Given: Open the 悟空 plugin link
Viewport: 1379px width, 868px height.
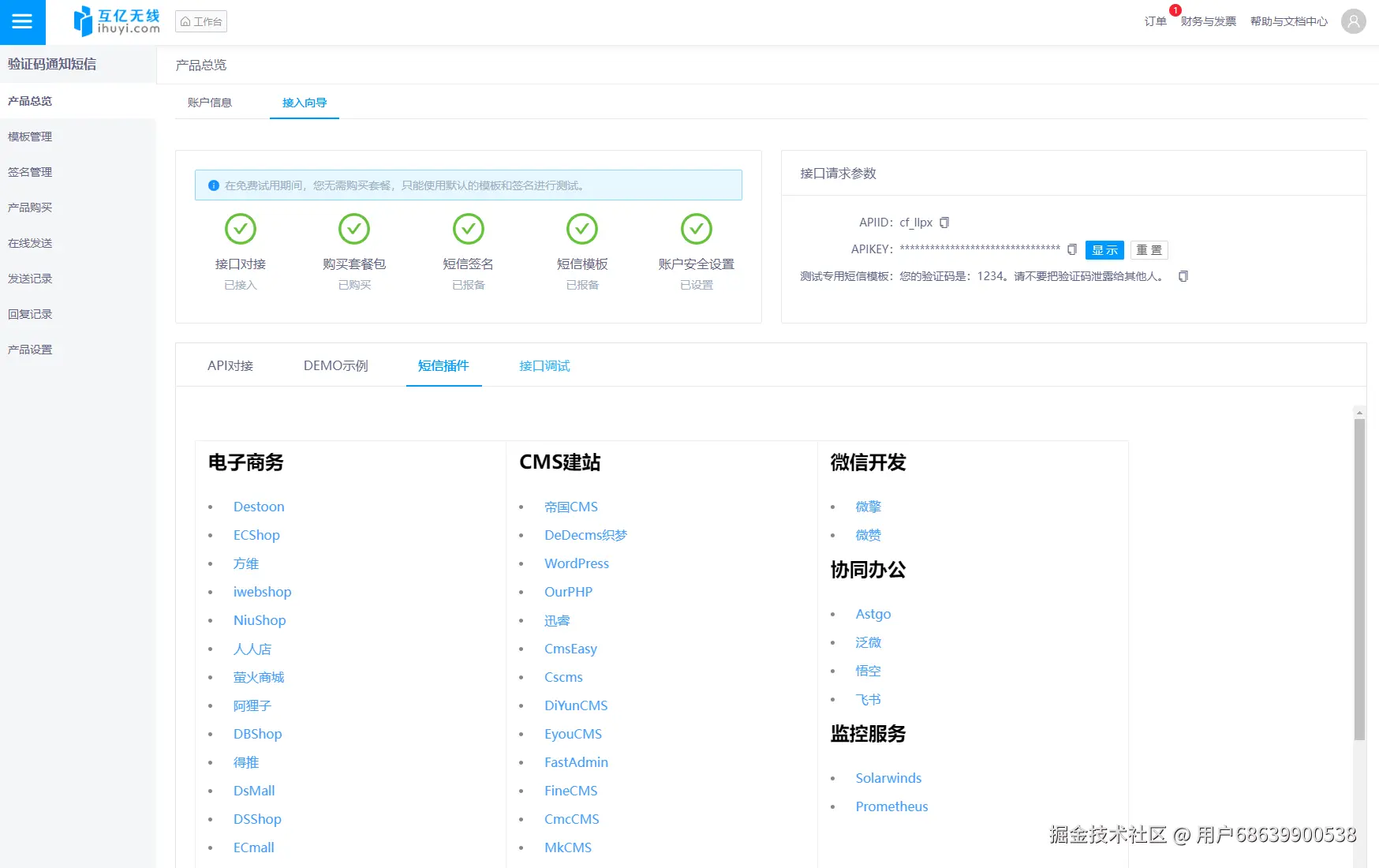Looking at the screenshot, I should click(x=868, y=671).
